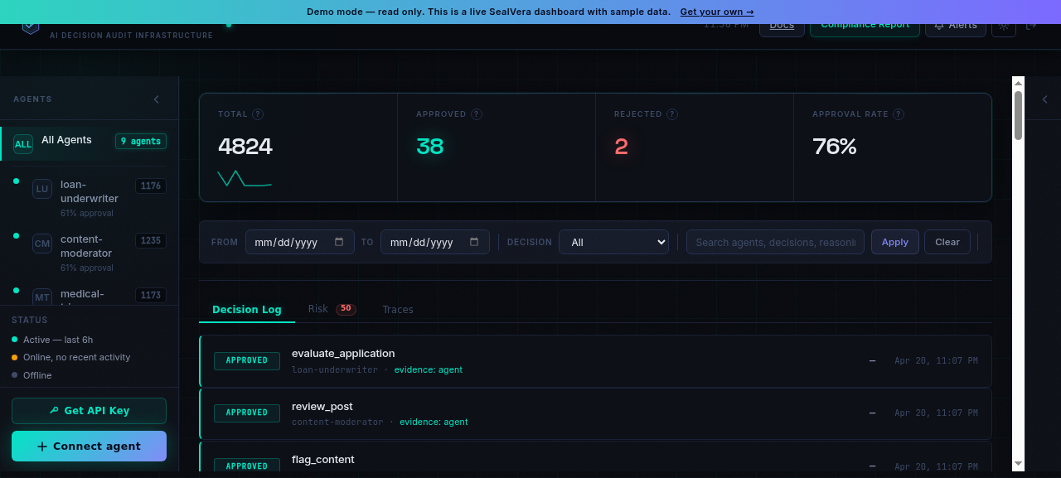
Task: Click the search agents, decisions input field
Action: click(x=775, y=242)
